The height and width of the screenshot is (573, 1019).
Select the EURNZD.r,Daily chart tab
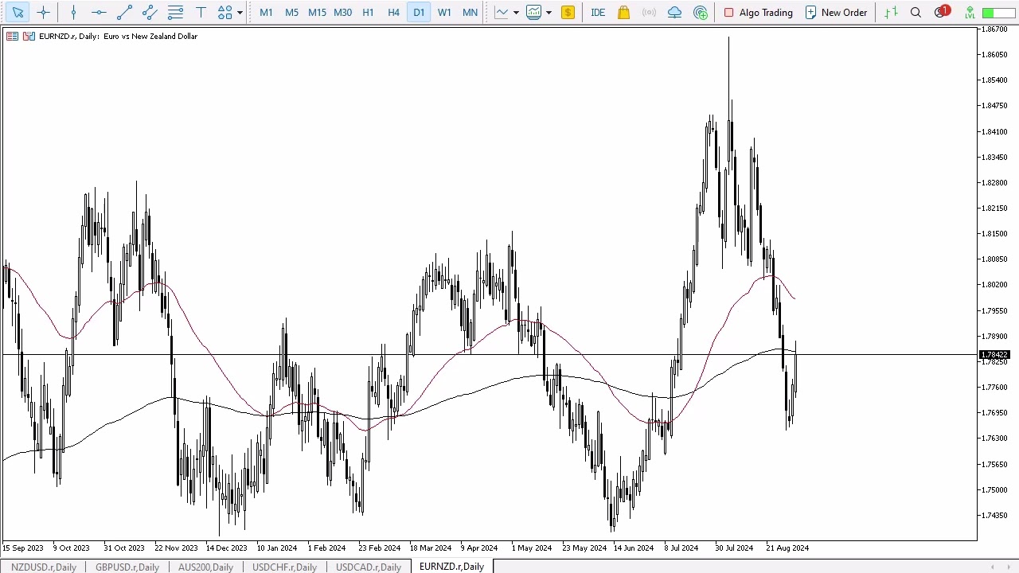(x=451, y=567)
